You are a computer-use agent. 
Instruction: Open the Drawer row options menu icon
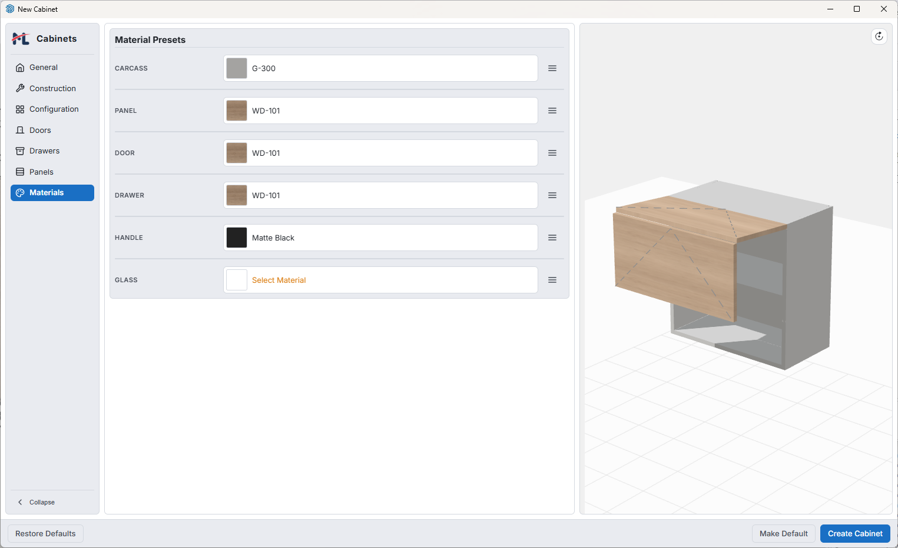coord(552,195)
